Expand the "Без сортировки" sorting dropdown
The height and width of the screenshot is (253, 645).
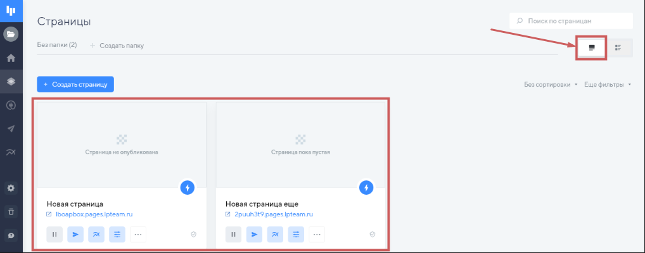click(551, 84)
